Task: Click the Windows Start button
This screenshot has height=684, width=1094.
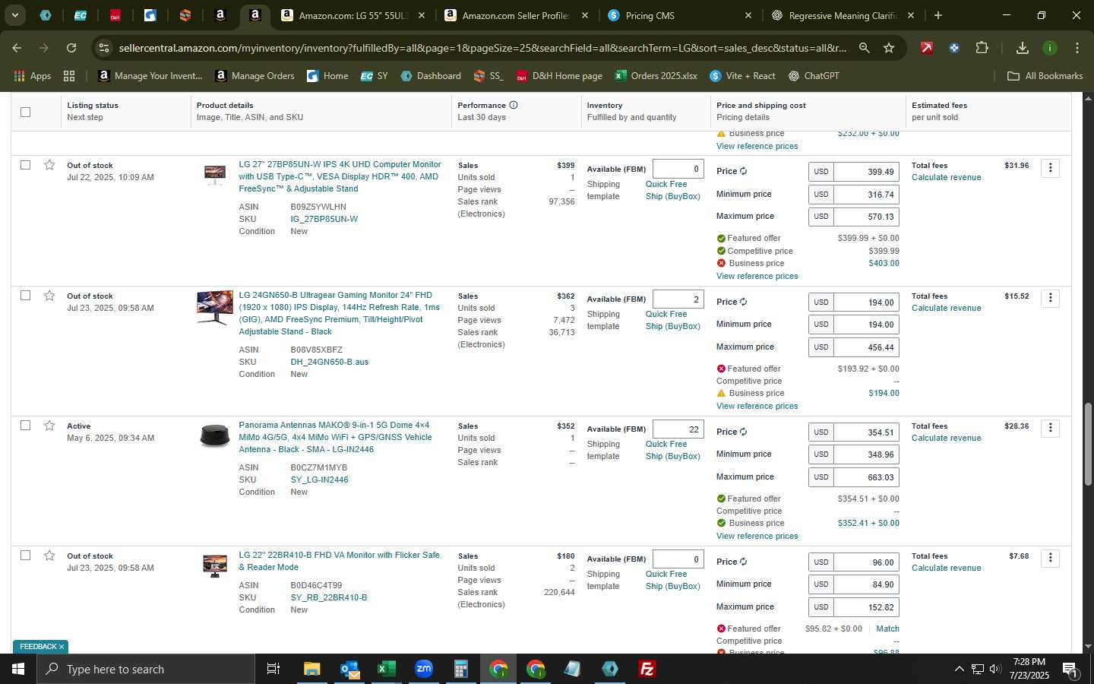Action: [x=18, y=669]
